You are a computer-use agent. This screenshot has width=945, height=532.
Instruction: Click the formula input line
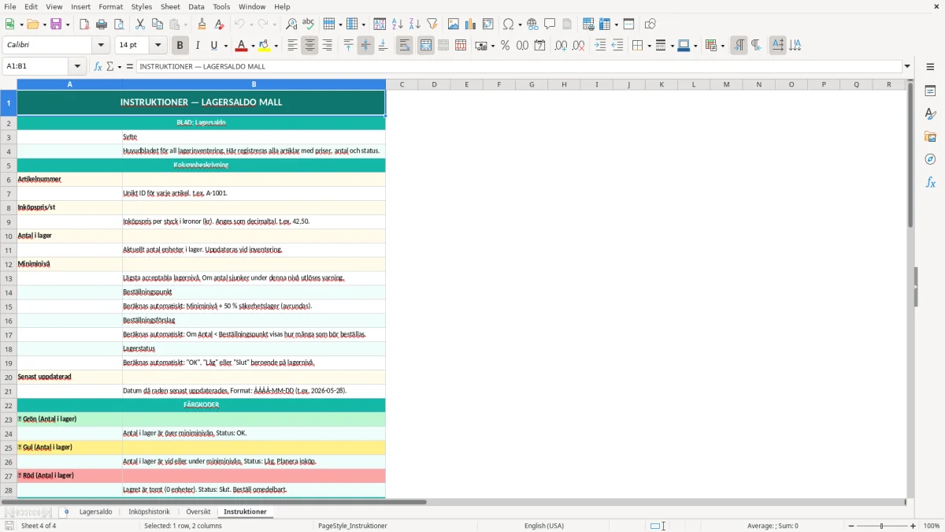(518, 66)
